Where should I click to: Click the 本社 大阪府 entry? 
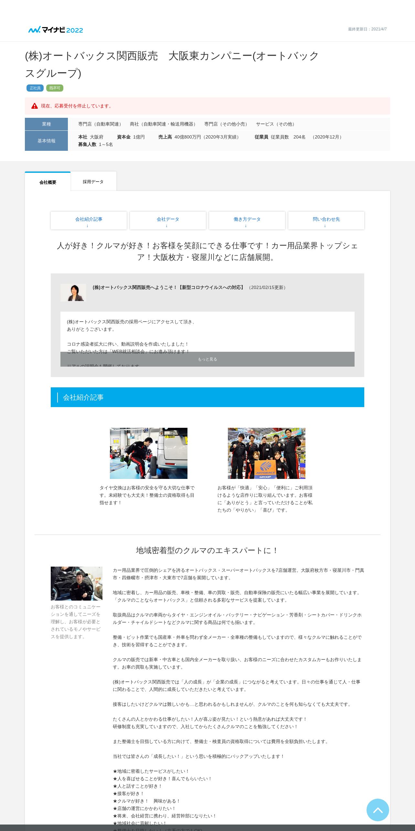click(91, 137)
